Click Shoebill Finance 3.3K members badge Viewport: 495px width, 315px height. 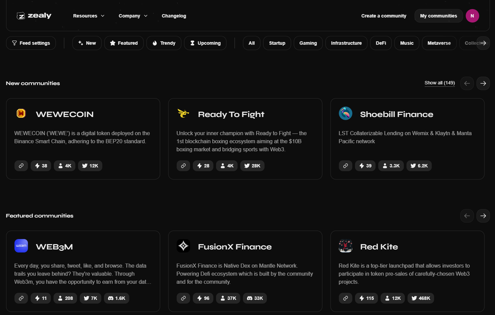(x=391, y=166)
